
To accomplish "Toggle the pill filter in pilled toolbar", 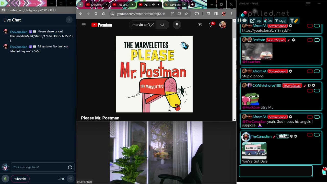I will 294,21.
